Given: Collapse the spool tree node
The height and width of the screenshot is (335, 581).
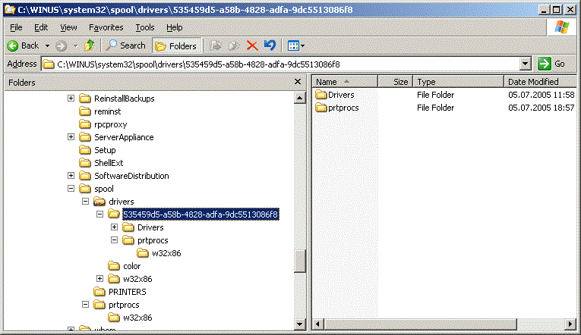Looking at the screenshot, I should pos(71,189).
